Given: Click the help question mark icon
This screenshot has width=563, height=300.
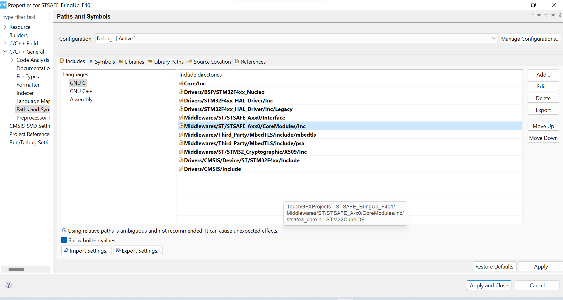Looking at the screenshot, I should coord(9,285).
